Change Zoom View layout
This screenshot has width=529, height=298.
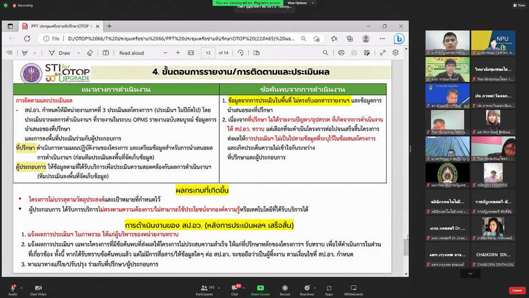[519, 5]
